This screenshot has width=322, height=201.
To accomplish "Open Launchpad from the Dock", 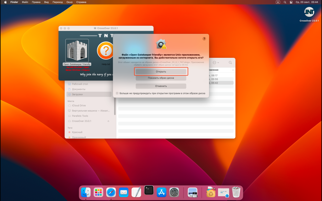I will click(98, 193).
